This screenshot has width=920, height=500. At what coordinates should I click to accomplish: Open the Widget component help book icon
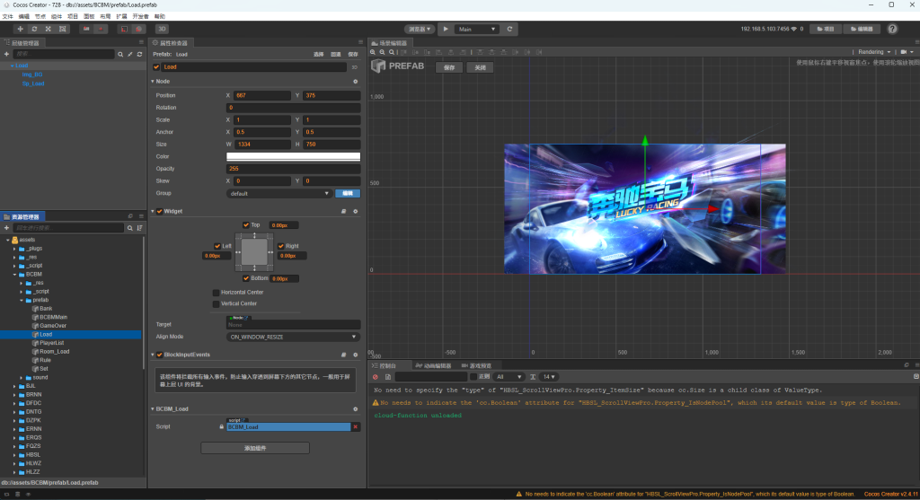(x=344, y=211)
